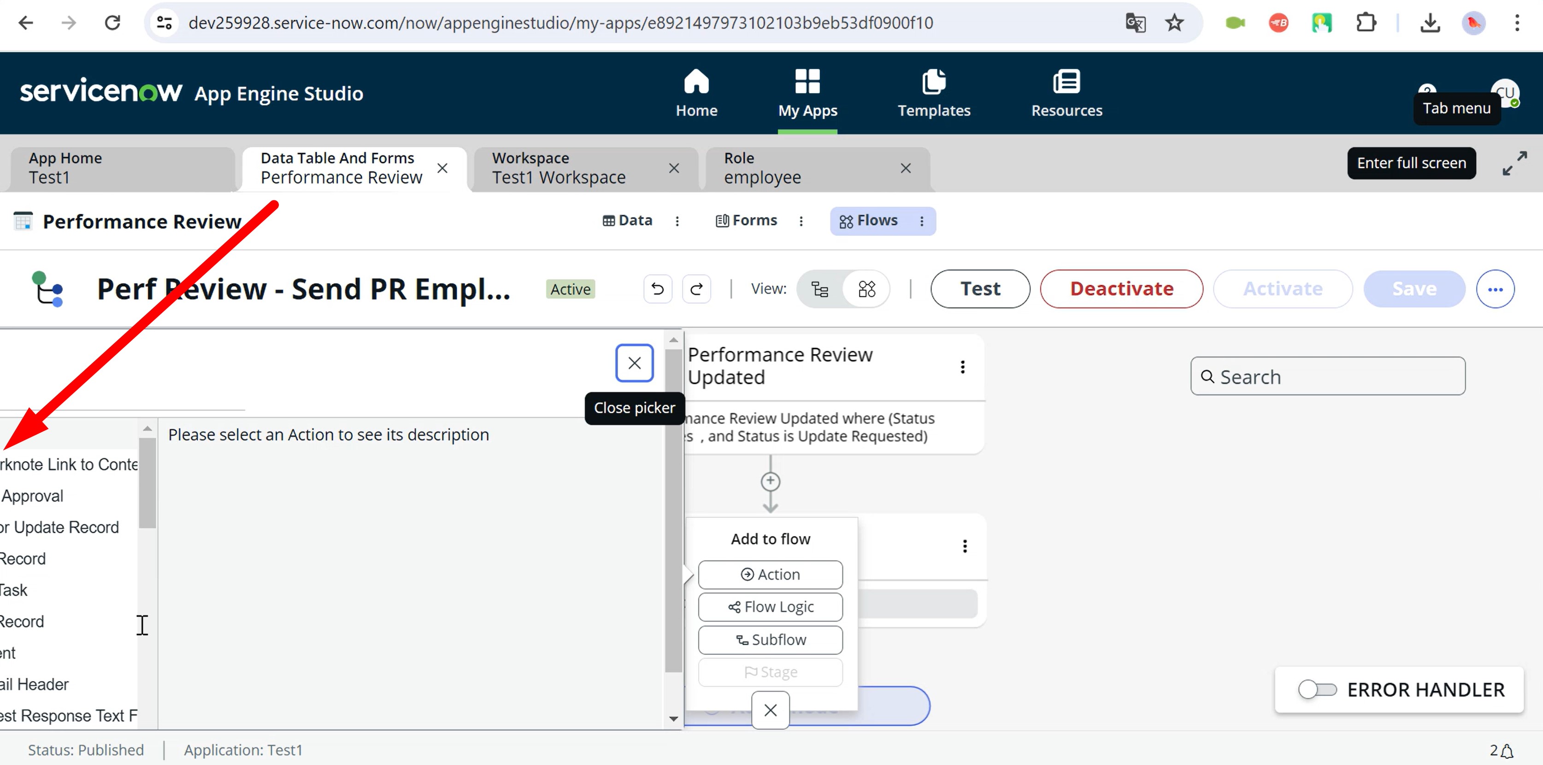
Task: Switch to the Role employee tab
Action: click(x=818, y=168)
